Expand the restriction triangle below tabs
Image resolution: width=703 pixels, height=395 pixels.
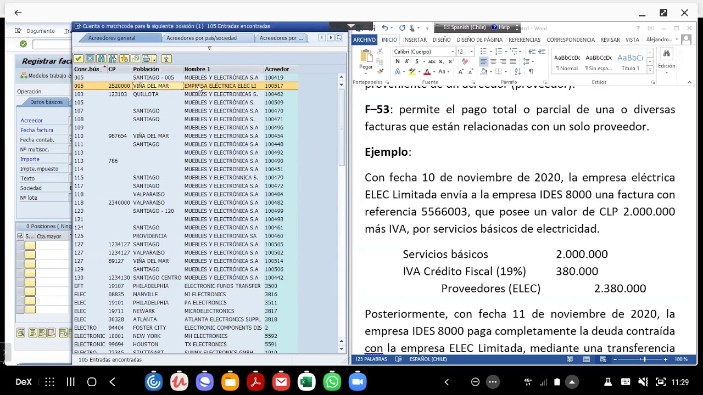tap(209, 48)
